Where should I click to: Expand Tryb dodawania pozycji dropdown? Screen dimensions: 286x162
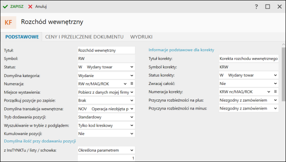coord(106,117)
